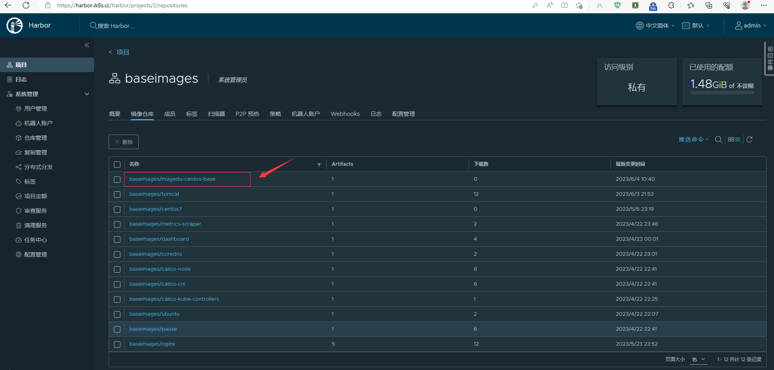Viewport: 774px width, 370px height.
Task: Open 任务中心 in the sidebar
Action: pos(35,240)
